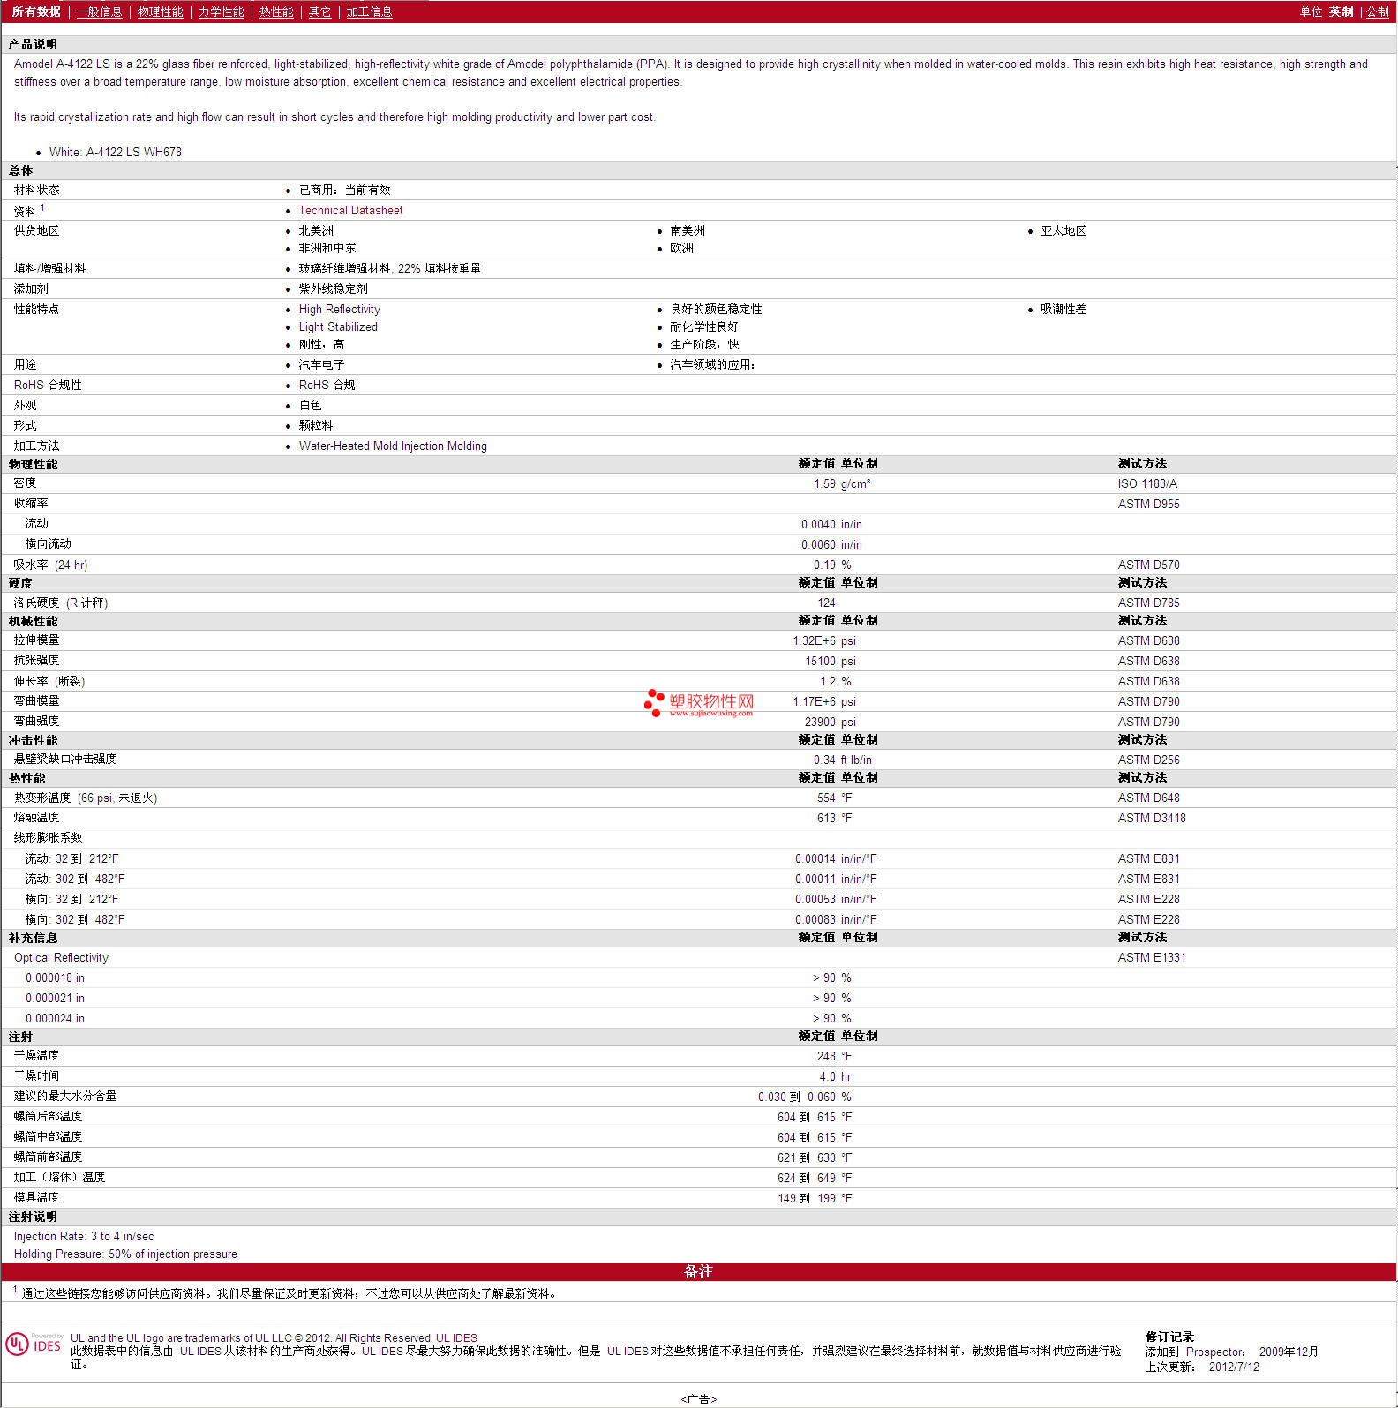Screen dimensions: 1398x1408
Task: Click the 'Injection Rate: 3 to 4 in/sec' note
Action: coord(84,1236)
